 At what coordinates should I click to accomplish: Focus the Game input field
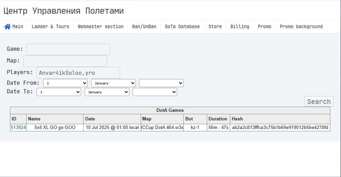68,49
